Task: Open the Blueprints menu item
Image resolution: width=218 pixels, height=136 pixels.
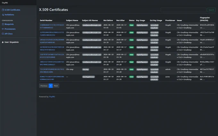Action: pos(9,24)
